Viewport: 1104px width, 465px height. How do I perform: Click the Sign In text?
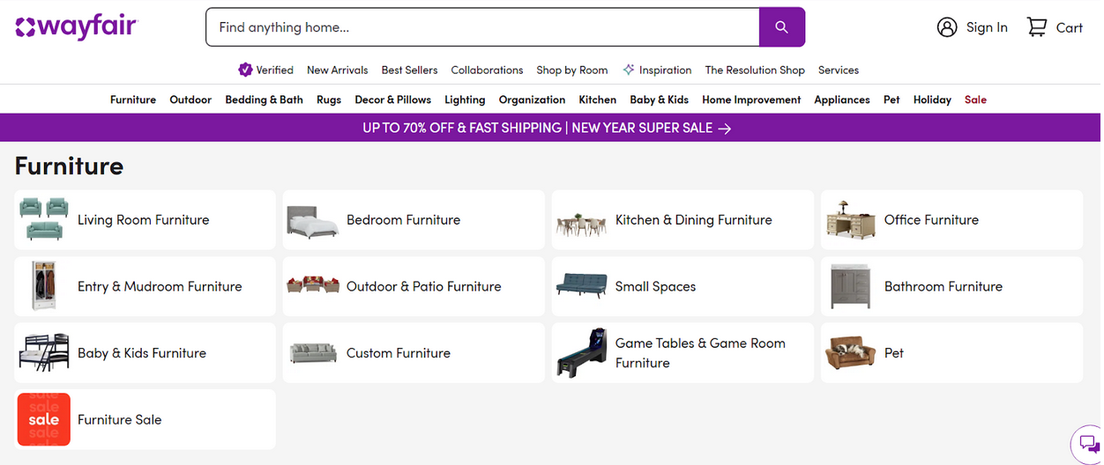tap(987, 27)
